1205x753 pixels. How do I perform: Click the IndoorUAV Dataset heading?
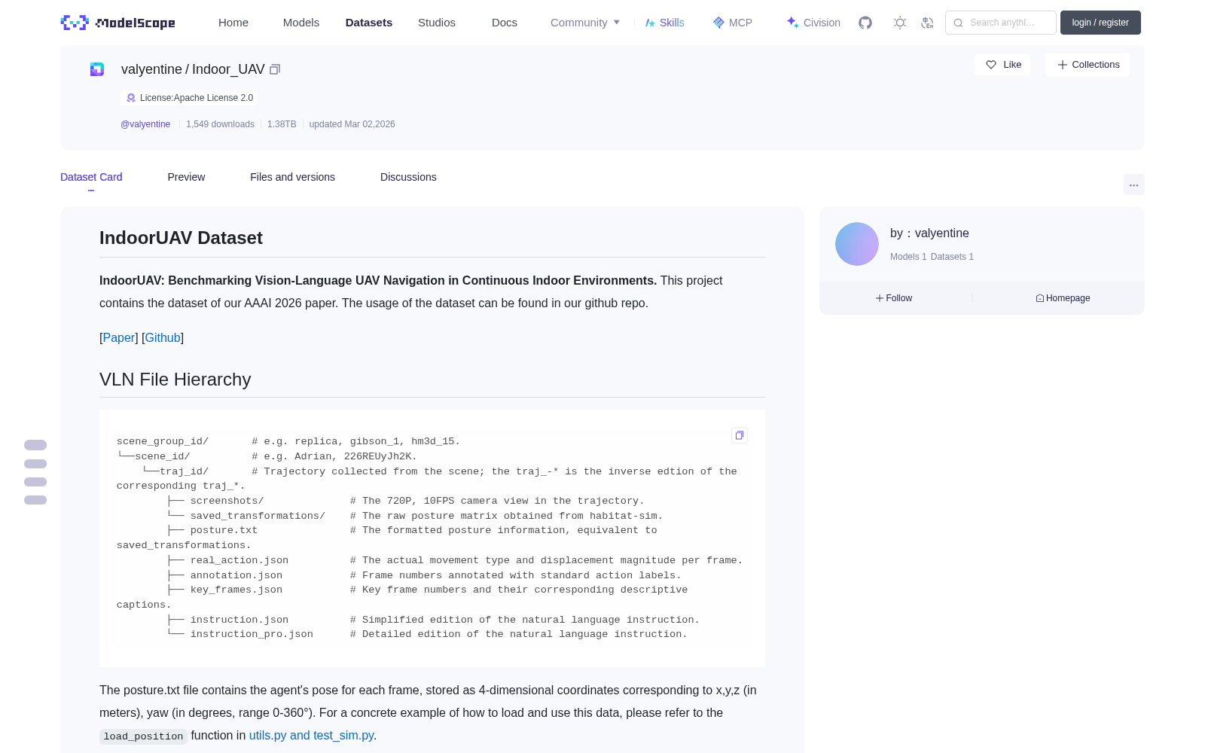coord(181,238)
